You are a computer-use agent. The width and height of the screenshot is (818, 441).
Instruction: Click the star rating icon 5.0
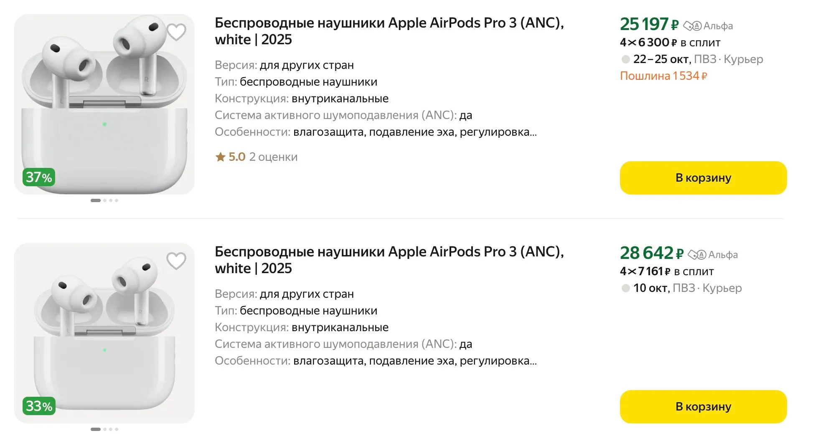click(x=220, y=157)
